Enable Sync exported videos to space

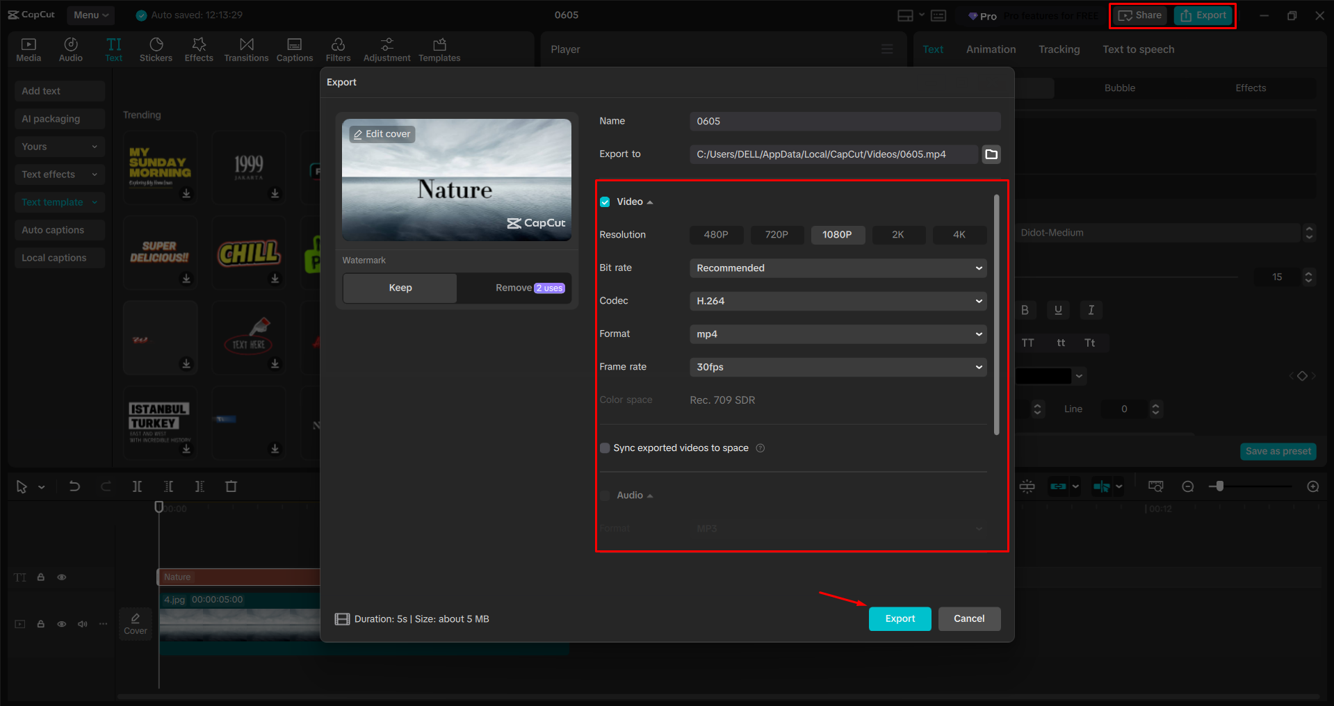pyautogui.click(x=604, y=448)
